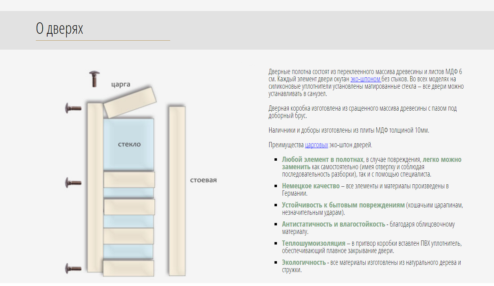494x286 pixels.
Task: Select the bold text Любой элемент в полотнах
Action: click(323, 159)
